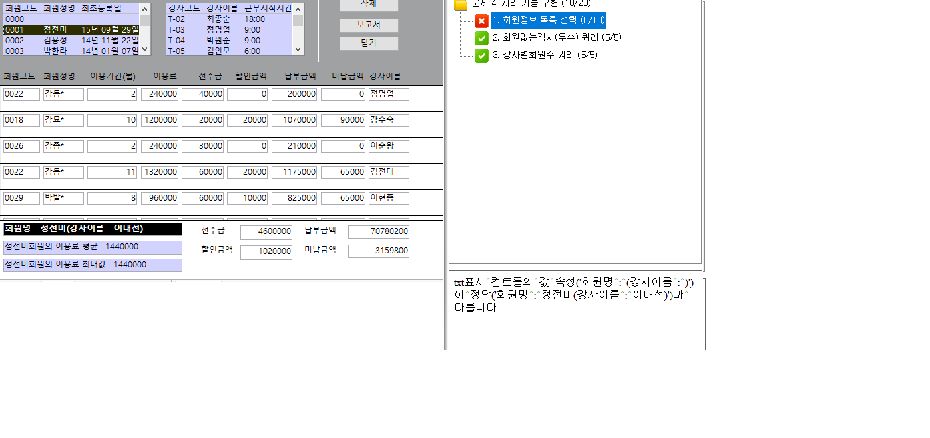
Task: Click the 미납금액 total field showing 3159800
Action: tap(379, 251)
